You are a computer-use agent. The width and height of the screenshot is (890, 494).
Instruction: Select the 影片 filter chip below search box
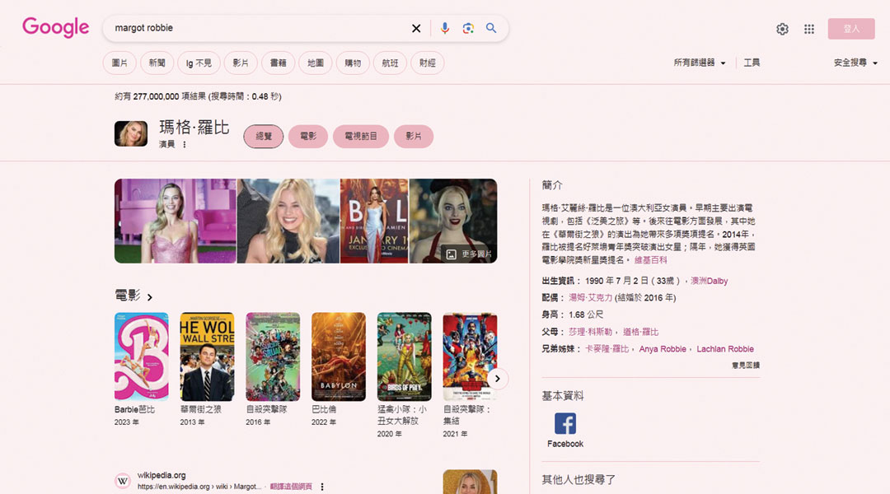point(241,63)
